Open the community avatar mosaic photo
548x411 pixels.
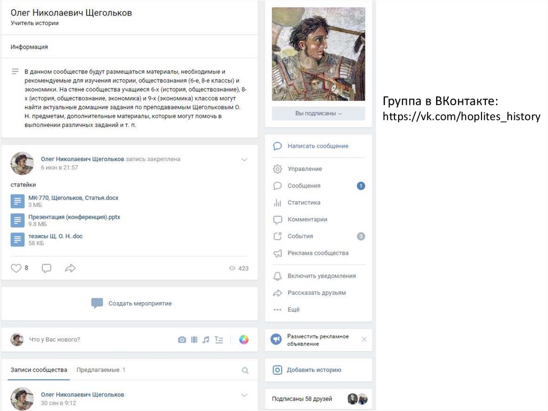click(318, 54)
